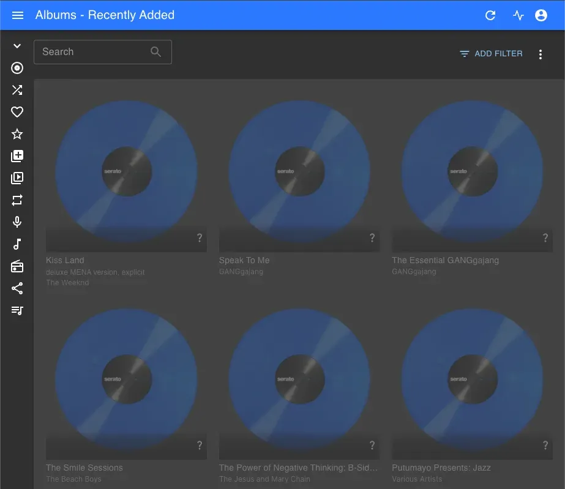The height and width of the screenshot is (489, 565).
Task: Click the refresh icon in the header
Action: click(490, 15)
